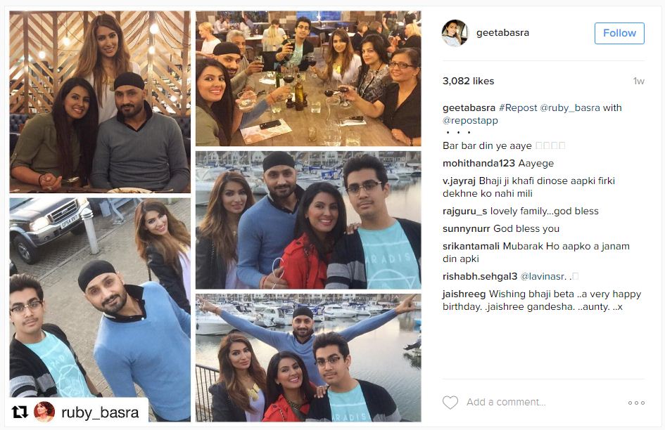The height and width of the screenshot is (430, 665).
Task: Open sunnynurr commenter profile
Action: coord(466,229)
